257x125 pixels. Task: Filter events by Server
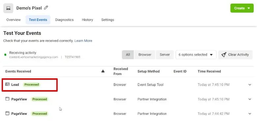(164, 55)
